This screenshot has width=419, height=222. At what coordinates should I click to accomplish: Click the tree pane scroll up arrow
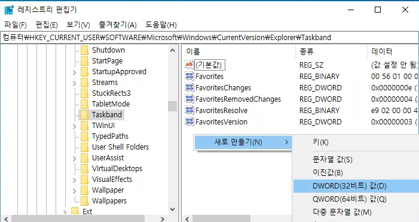click(x=172, y=50)
